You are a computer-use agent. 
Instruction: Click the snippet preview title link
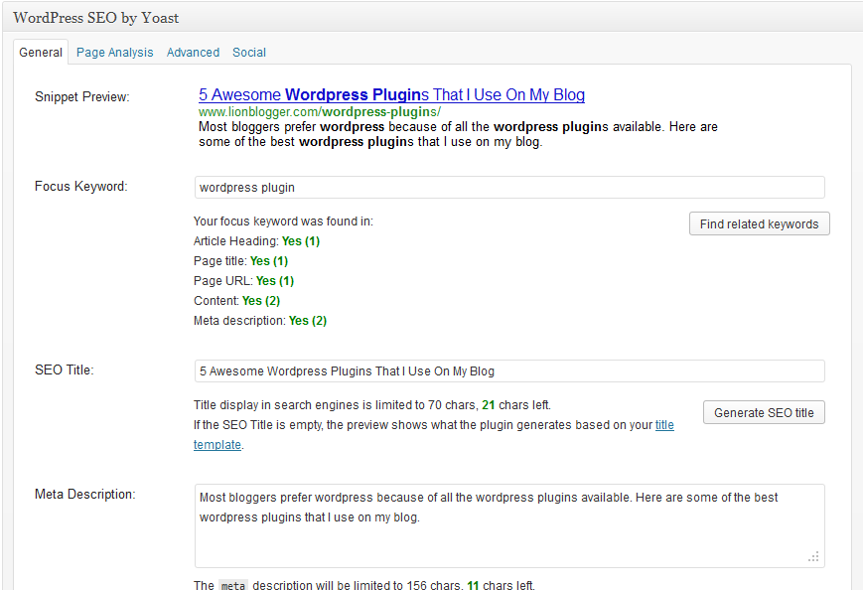(x=391, y=95)
